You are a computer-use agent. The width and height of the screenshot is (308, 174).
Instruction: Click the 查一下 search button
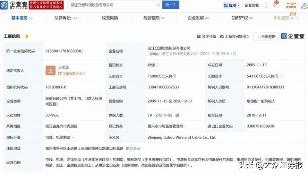(170, 5)
